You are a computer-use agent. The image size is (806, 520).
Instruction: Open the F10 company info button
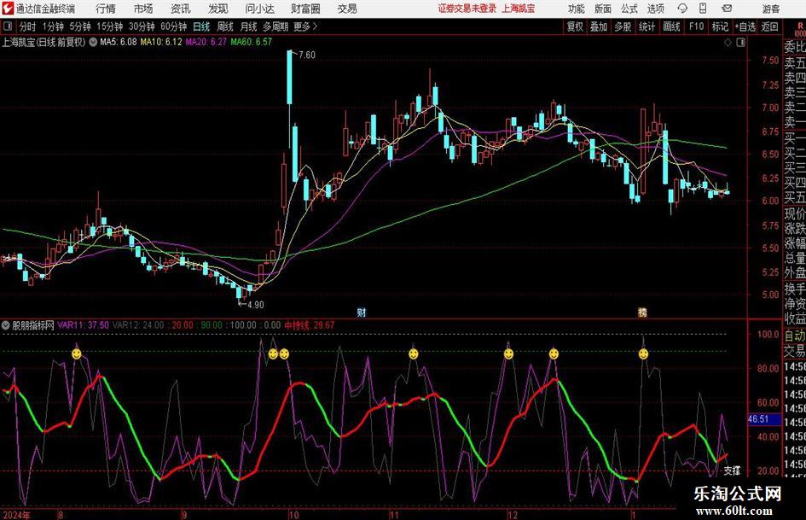696,26
